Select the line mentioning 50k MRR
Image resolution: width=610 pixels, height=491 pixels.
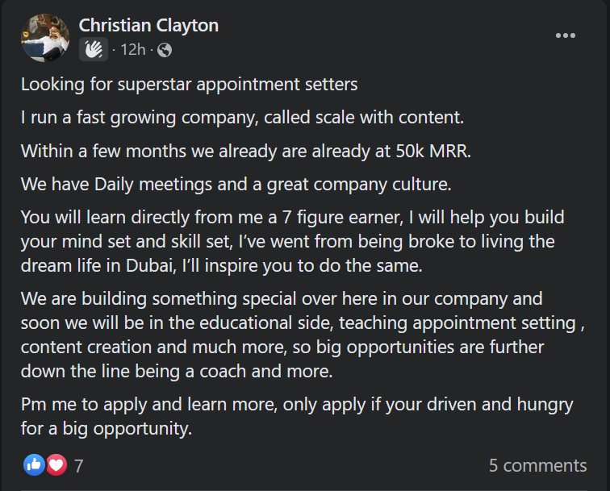click(x=246, y=152)
